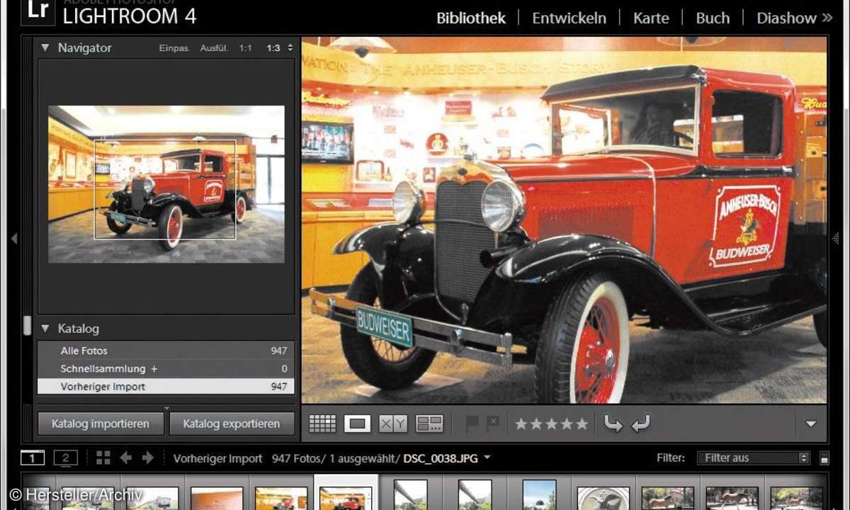
Task: Set zoom level 1:1
Action: tap(245, 48)
